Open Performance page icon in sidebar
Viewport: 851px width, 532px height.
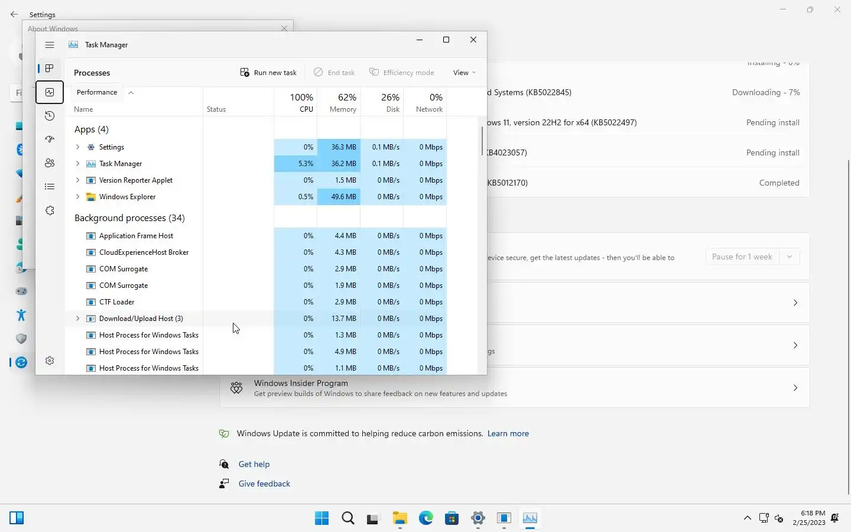(x=50, y=92)
